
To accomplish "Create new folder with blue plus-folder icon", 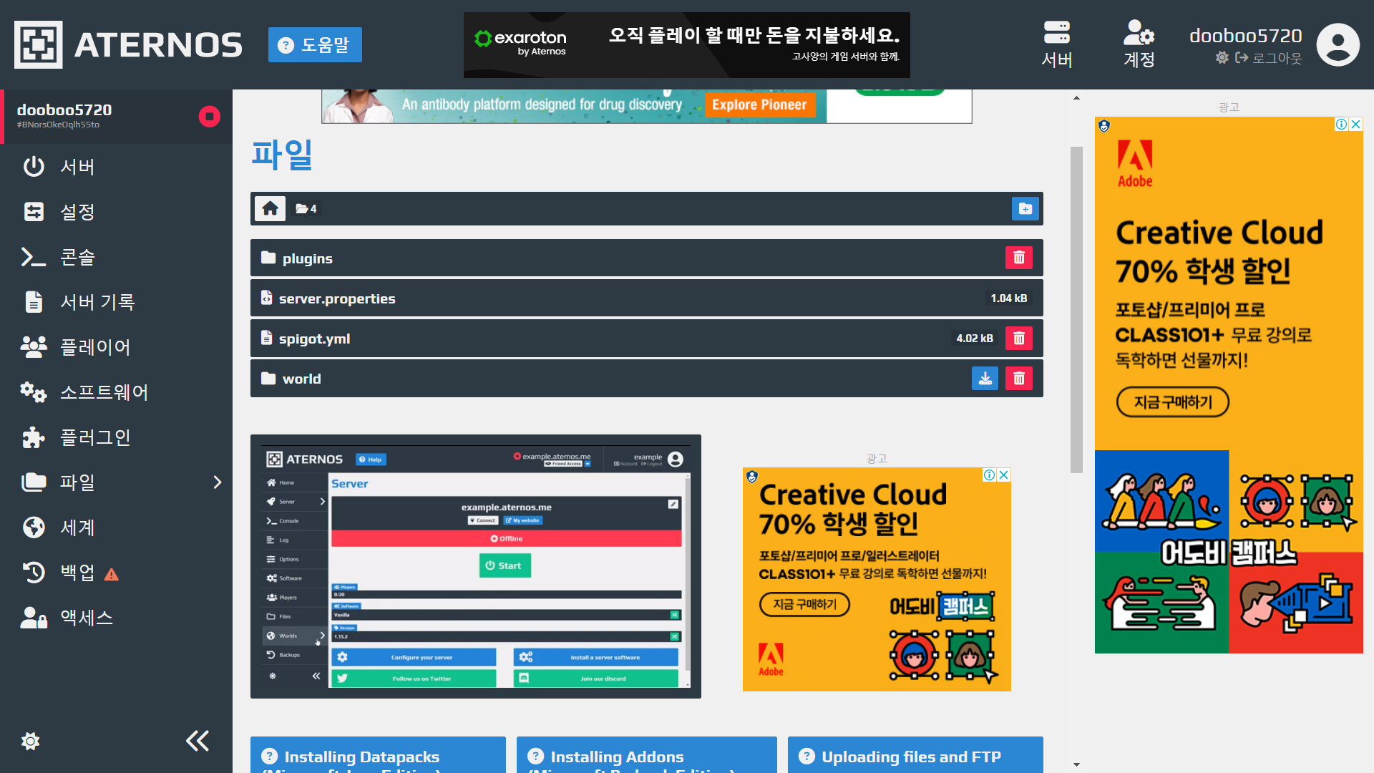I will coord(1025,208).
